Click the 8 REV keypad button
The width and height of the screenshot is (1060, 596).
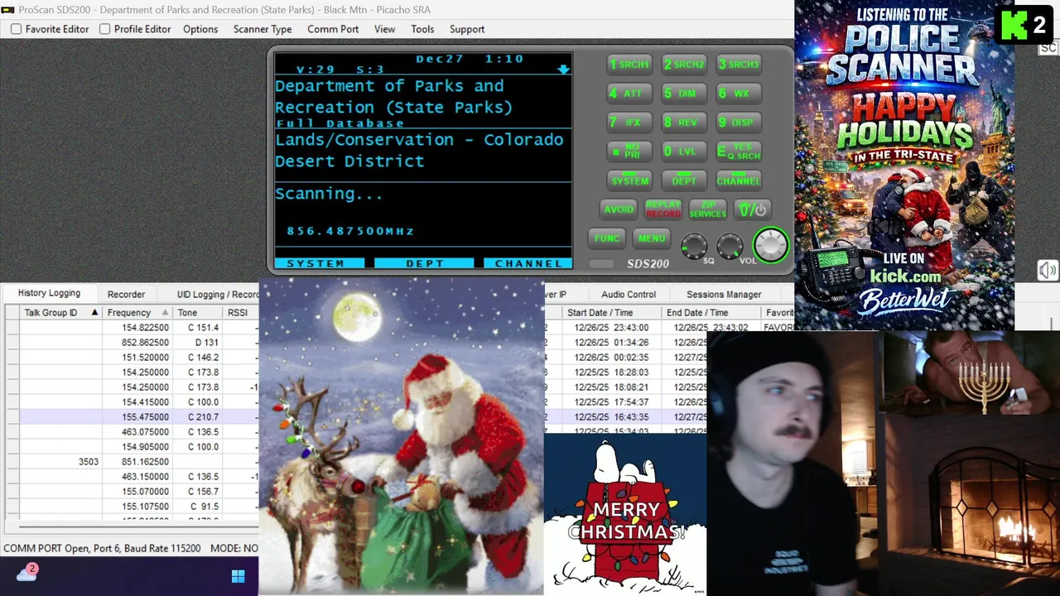(684, 123)
